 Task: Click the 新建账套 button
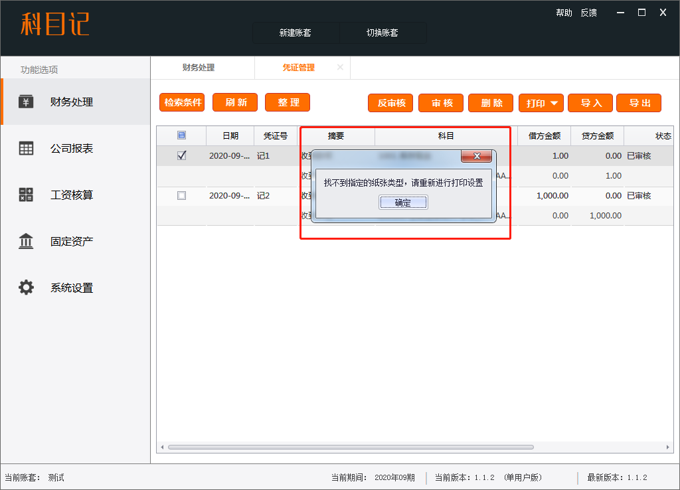296,33
